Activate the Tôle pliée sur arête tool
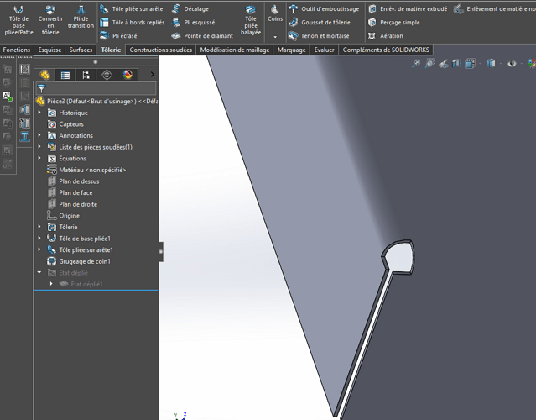This screenshot has width=536, height=420. pyautogui.click(x=131, y=8)
